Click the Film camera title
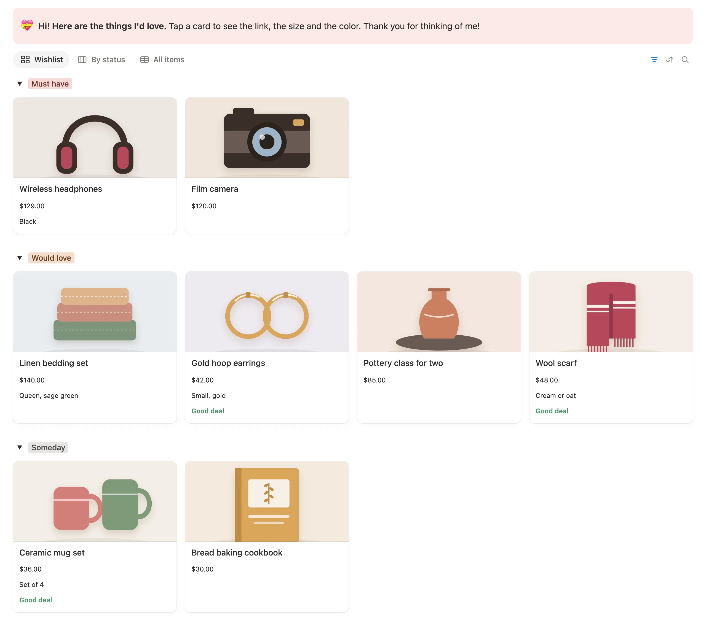706x620 pixels. pos(215,189)
